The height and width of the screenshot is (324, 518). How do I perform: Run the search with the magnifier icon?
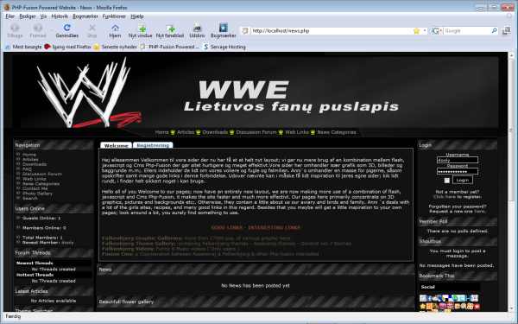(494, 31)
